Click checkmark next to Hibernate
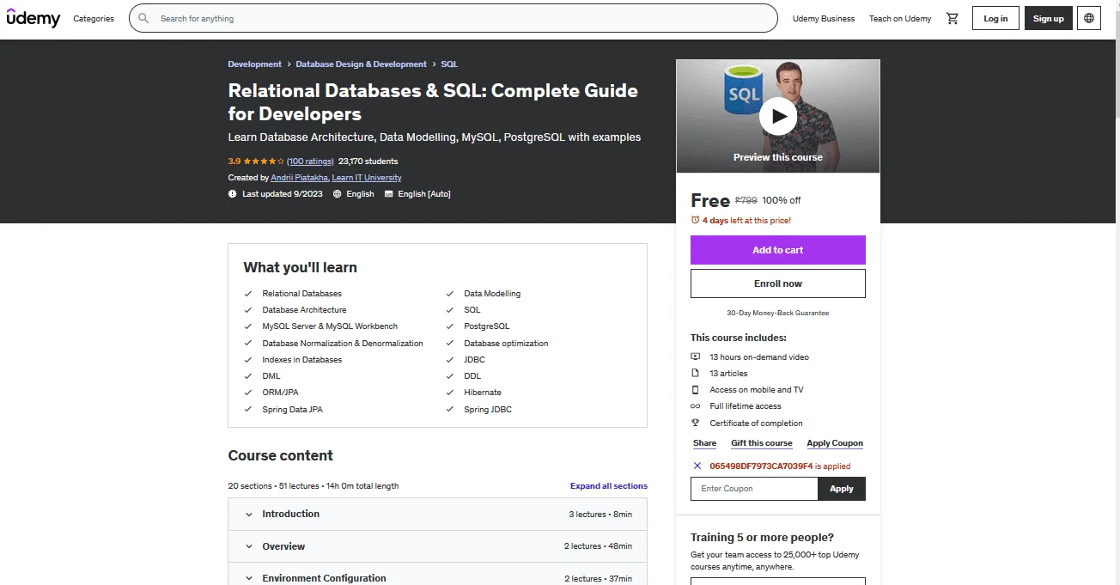The image size is (1120, 585). click(450, 393)
